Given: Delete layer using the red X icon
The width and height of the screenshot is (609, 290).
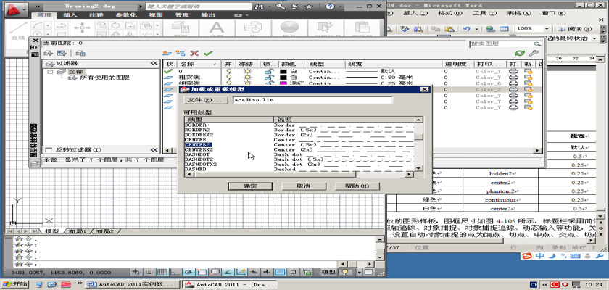Looking at the screenshot, I should click(x=194, y=53).
